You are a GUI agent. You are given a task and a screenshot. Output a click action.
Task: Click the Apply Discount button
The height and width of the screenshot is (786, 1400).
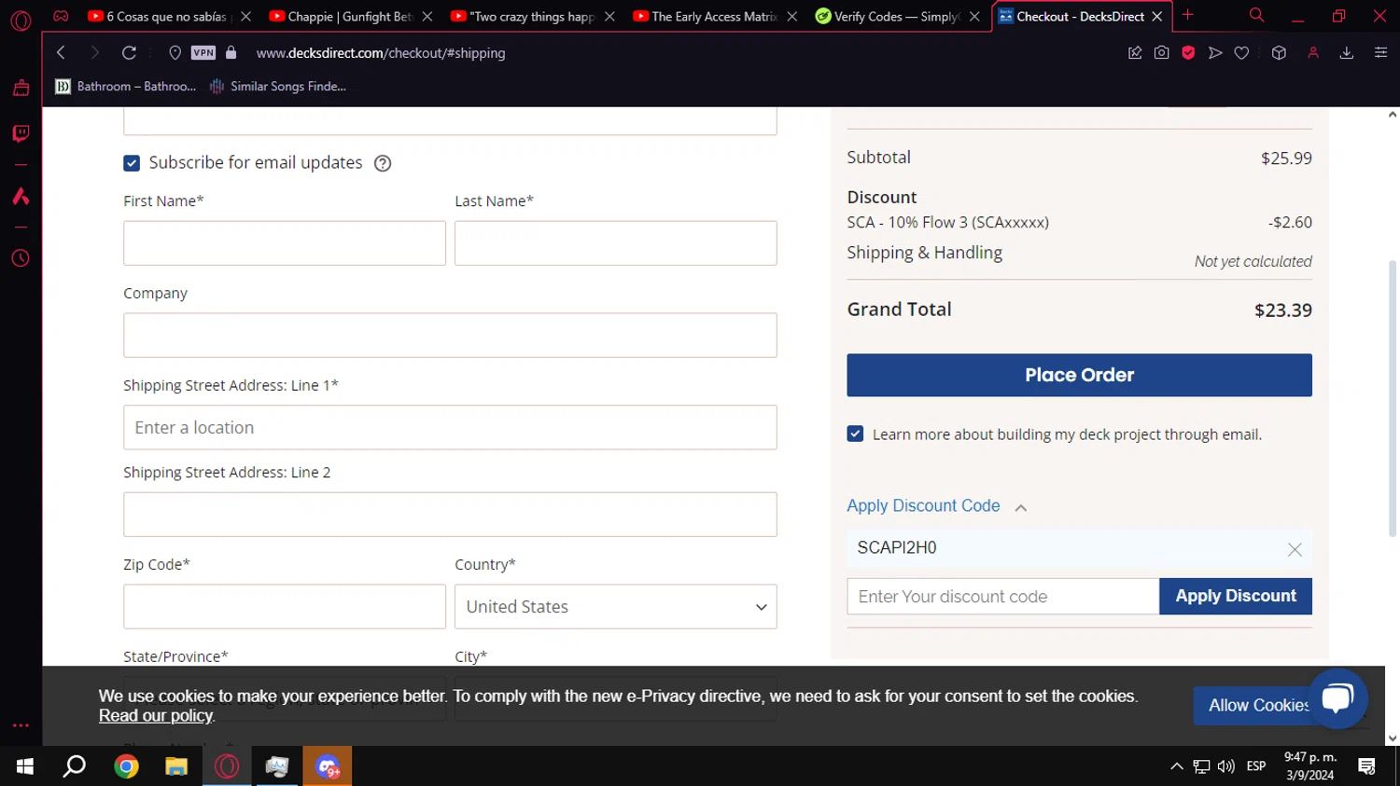coord(1235,596)
